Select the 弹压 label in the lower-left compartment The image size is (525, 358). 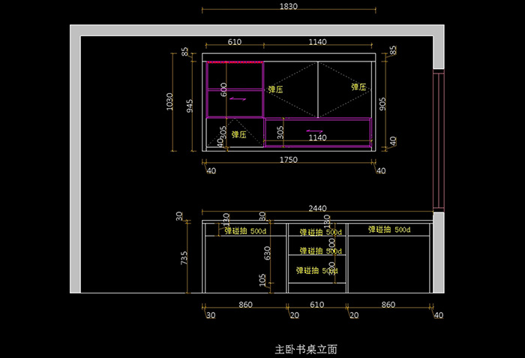coord(239,135)
